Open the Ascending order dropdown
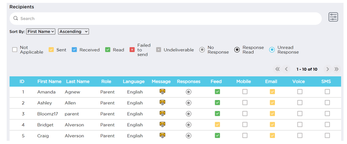347x144 pixels. (73, 32)
